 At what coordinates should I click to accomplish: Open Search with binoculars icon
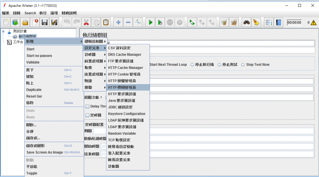pyautogui.click(x=246, y=22)
